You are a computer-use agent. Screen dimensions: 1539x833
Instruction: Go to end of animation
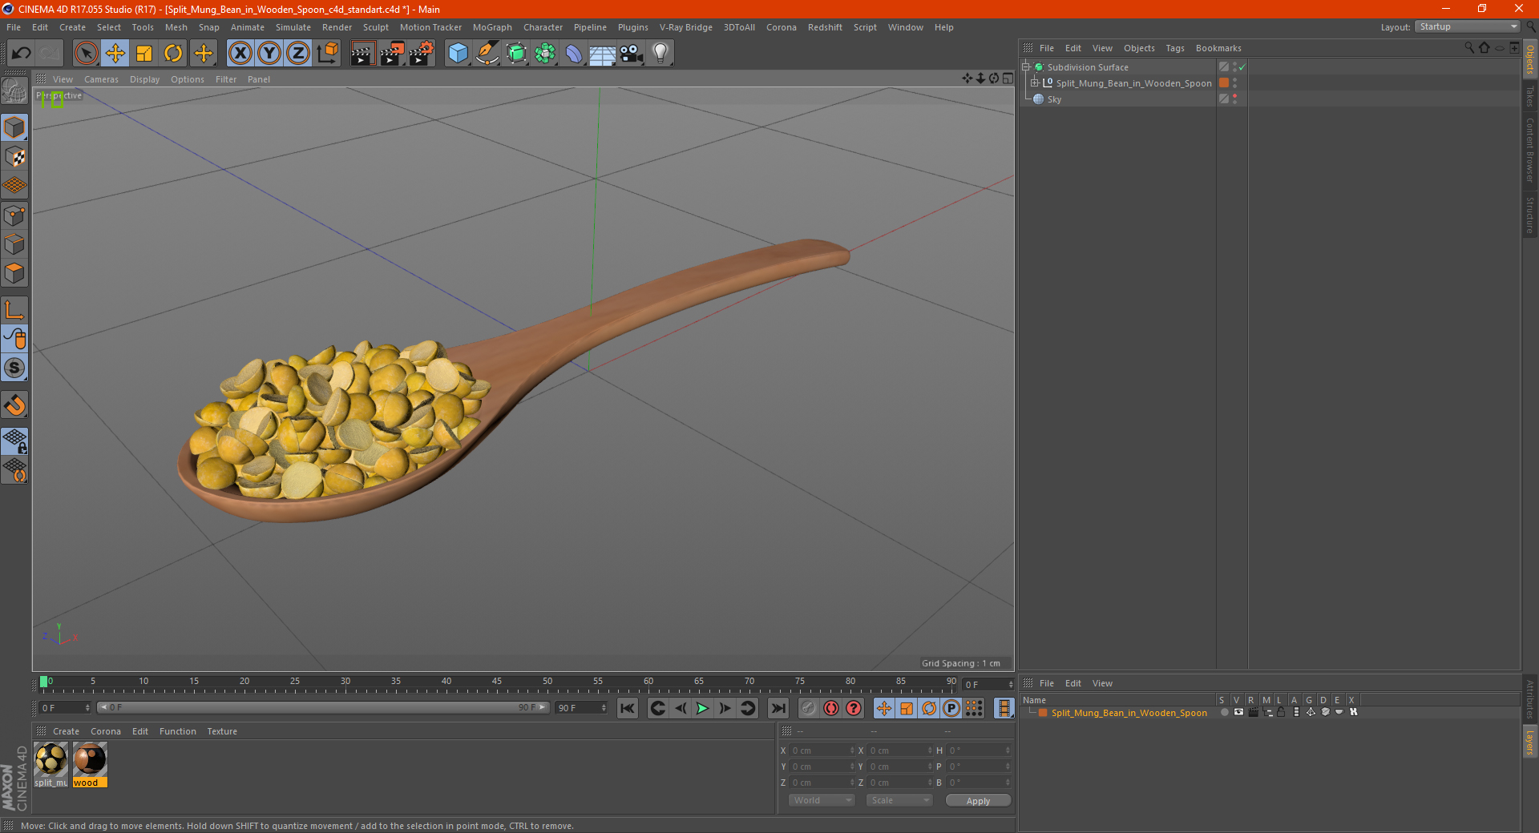click(x=778, y=708)
